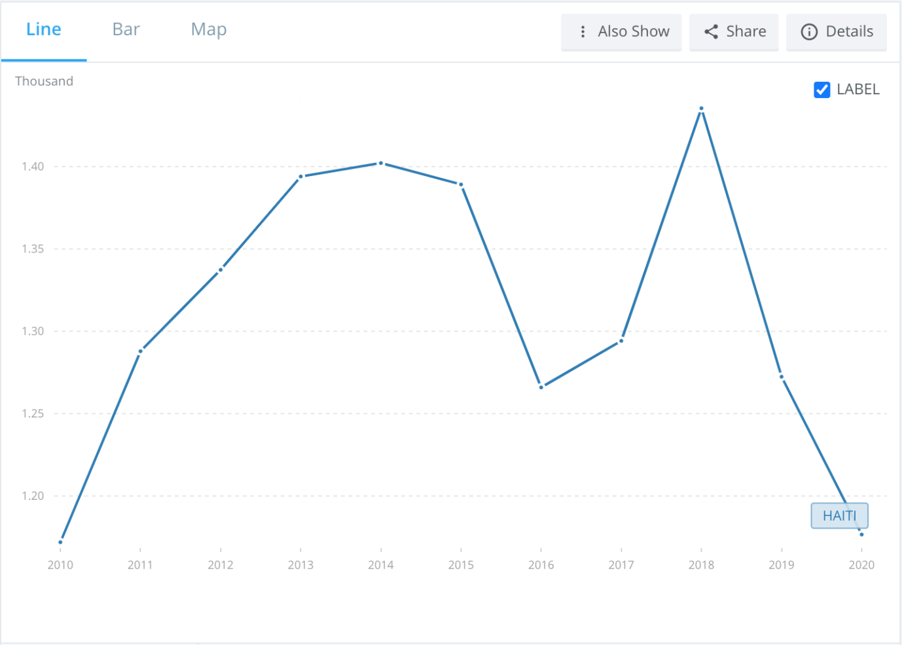902x645 pixels.
Task: Click the Share button text
Action: [746, 31]
